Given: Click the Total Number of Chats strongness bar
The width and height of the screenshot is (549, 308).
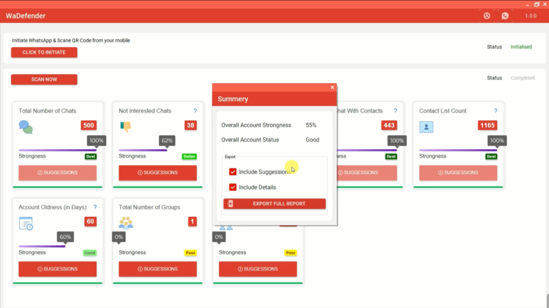Looking at the screenshot, I should [57, 150].
